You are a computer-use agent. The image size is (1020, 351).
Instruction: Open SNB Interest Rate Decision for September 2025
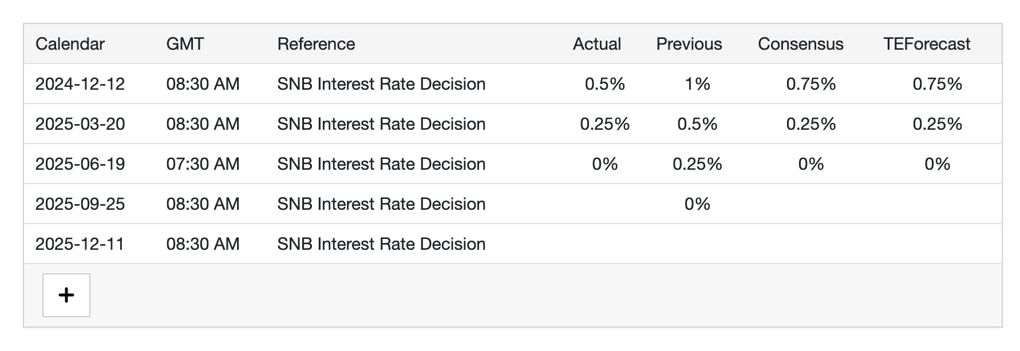381,204
